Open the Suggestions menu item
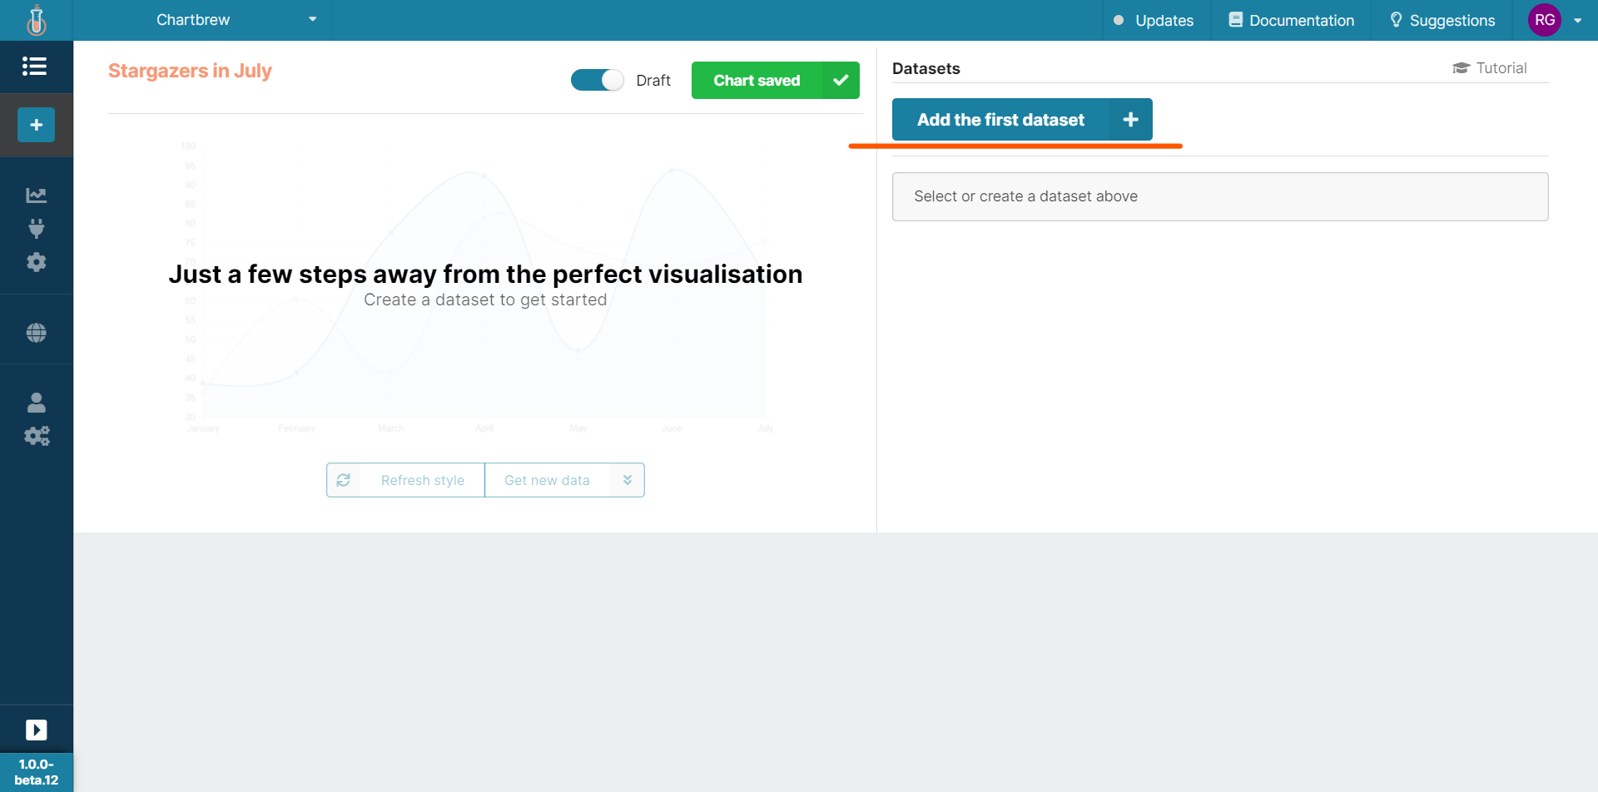The image size is (1598, 792). [x=1442, y=20]
